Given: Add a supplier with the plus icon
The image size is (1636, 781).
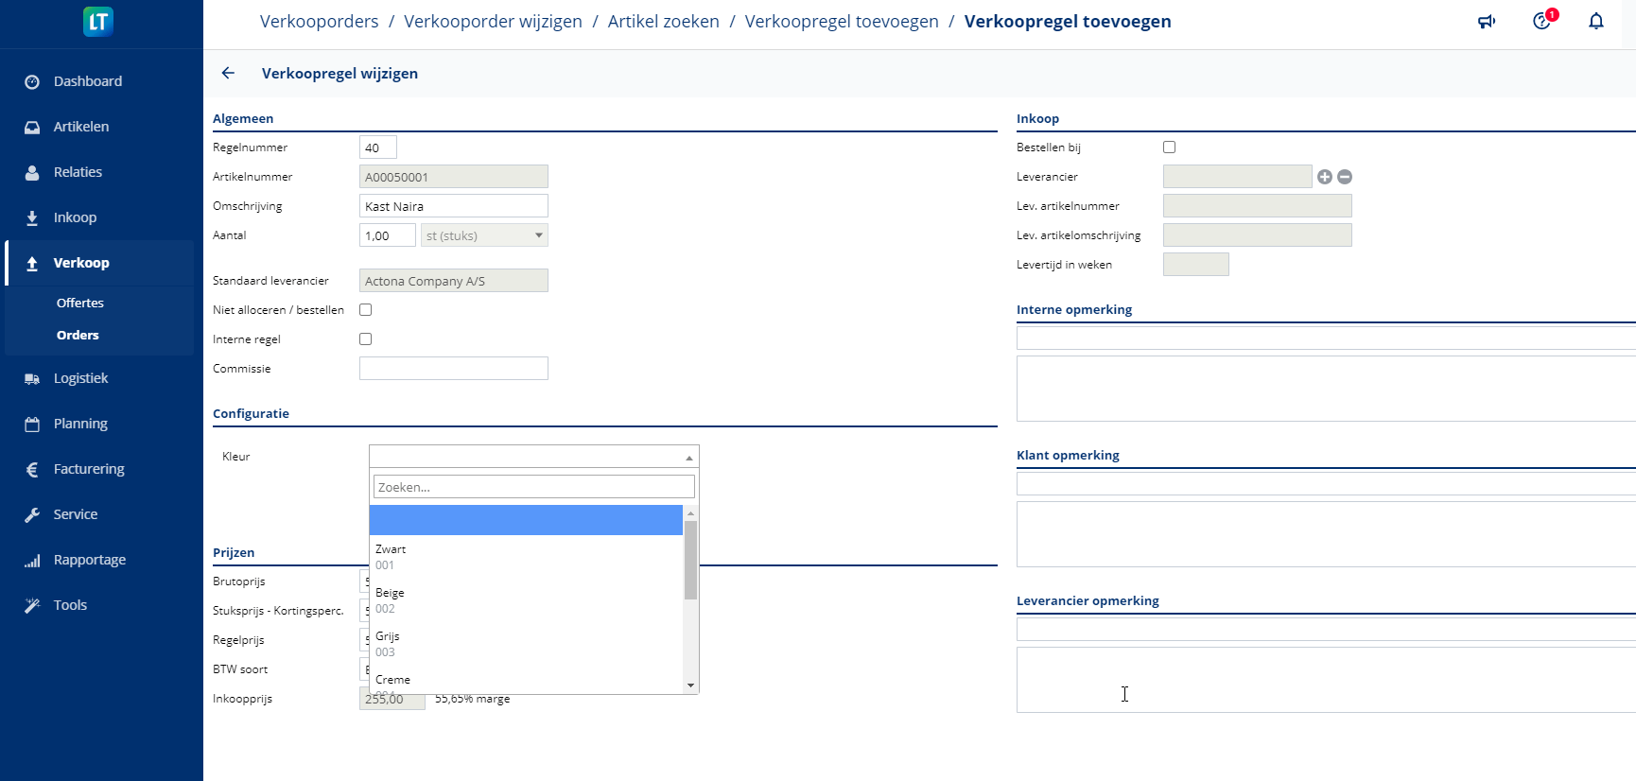Looking at the screenshot, I should 1325,177.
